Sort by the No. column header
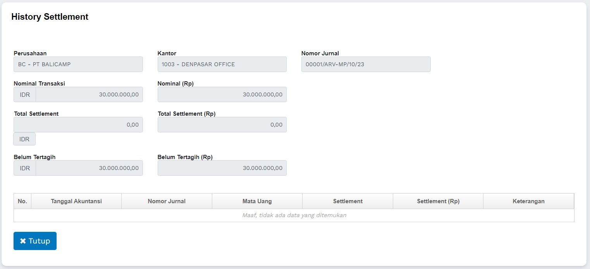This screenshot has width=590, height=269. point(22,201)
